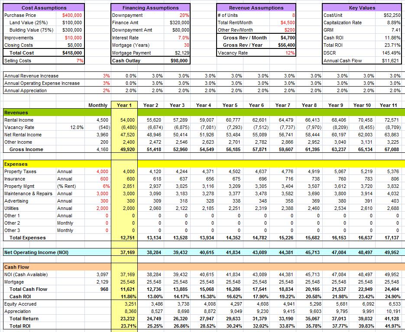This screenshot has width=405, height=332.
Task: Select the green Revenues section header
Action: pos(16,113)
